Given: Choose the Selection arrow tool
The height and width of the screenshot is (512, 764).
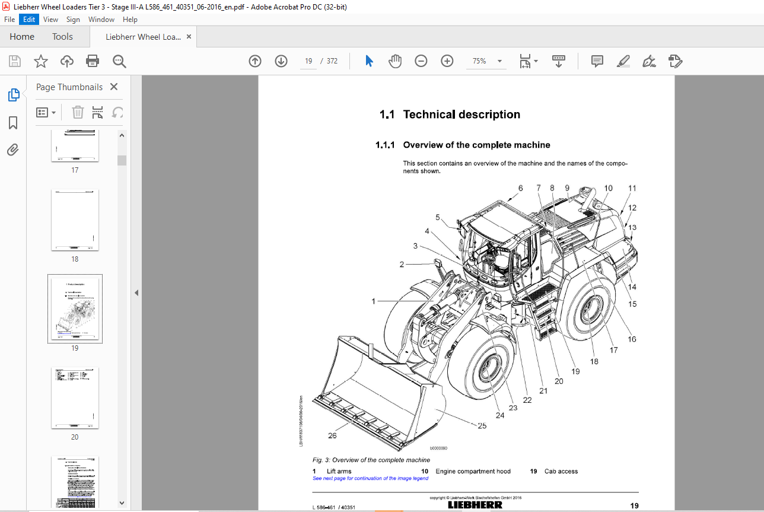Looking at the screenshot, I should tap(369, 61).
